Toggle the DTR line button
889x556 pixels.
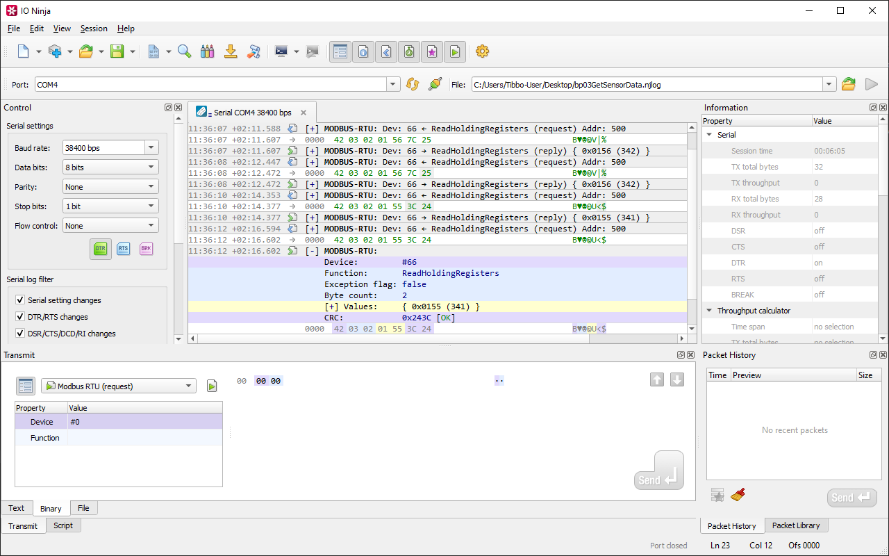101,248
